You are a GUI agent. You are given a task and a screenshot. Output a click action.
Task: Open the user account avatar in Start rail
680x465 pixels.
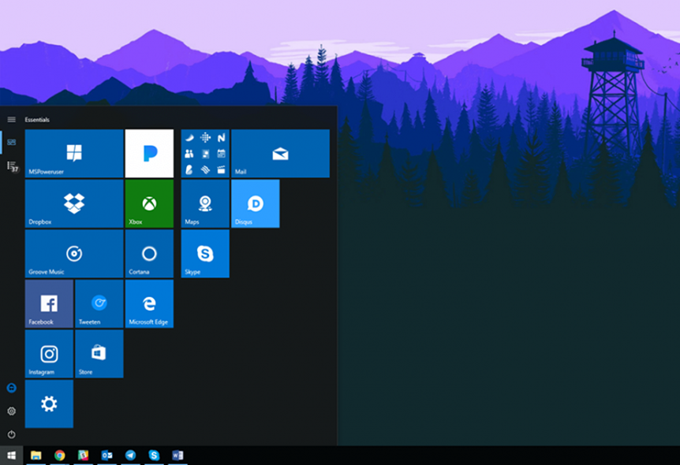[x=12, y=388]
